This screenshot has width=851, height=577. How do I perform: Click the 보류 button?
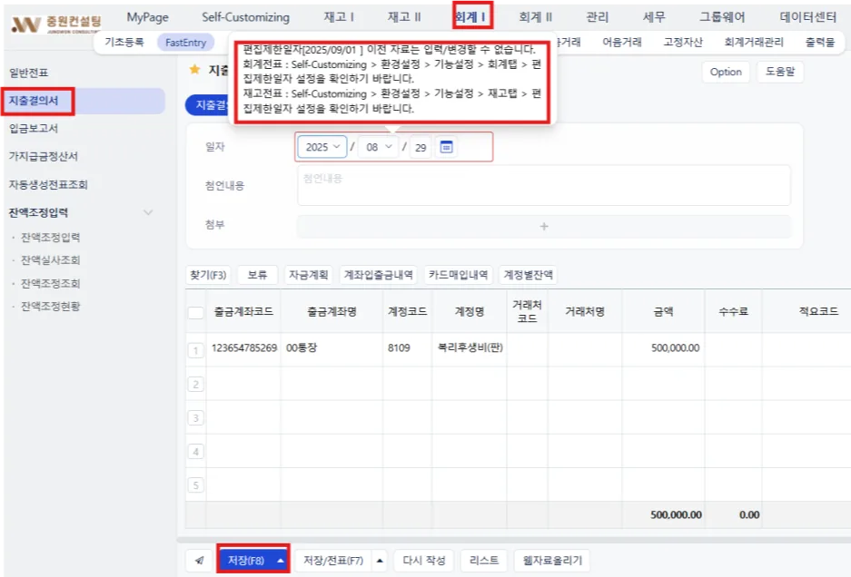point(257,275)
